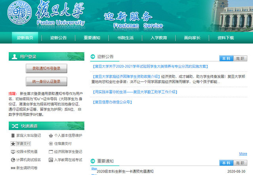Viewport: 253px width, 175px height.
Task: Open the 经济困难学生登记 quick link
Action: click(68, 152)
